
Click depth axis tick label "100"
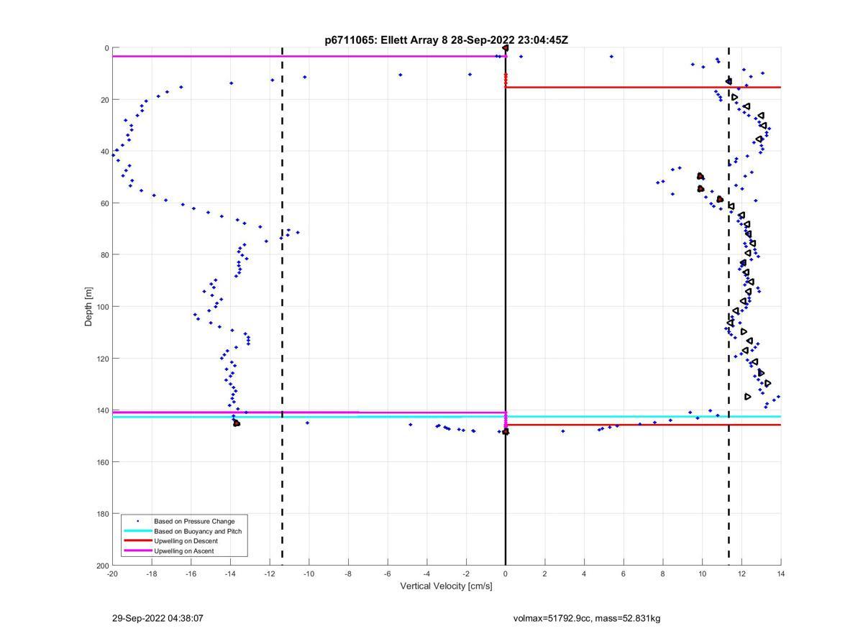click(102, 307)
